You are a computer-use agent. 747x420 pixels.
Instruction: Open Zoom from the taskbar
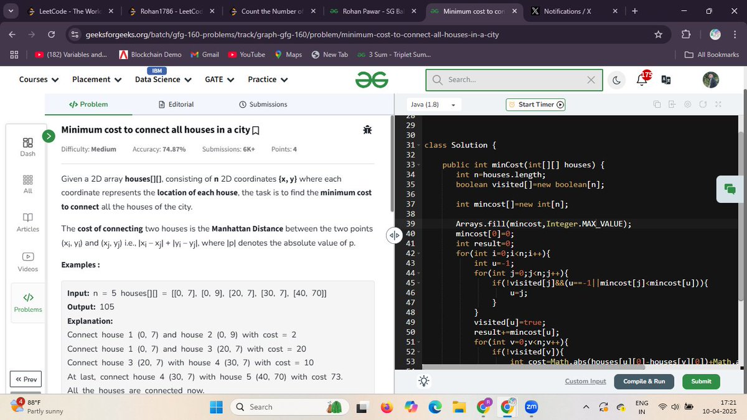pos(531,407)
